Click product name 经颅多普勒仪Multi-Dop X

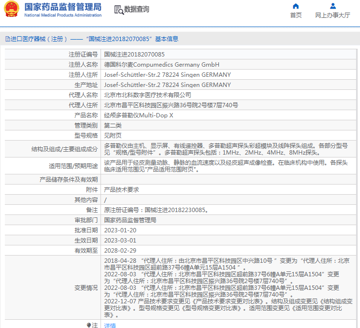[x=139, y=115]
